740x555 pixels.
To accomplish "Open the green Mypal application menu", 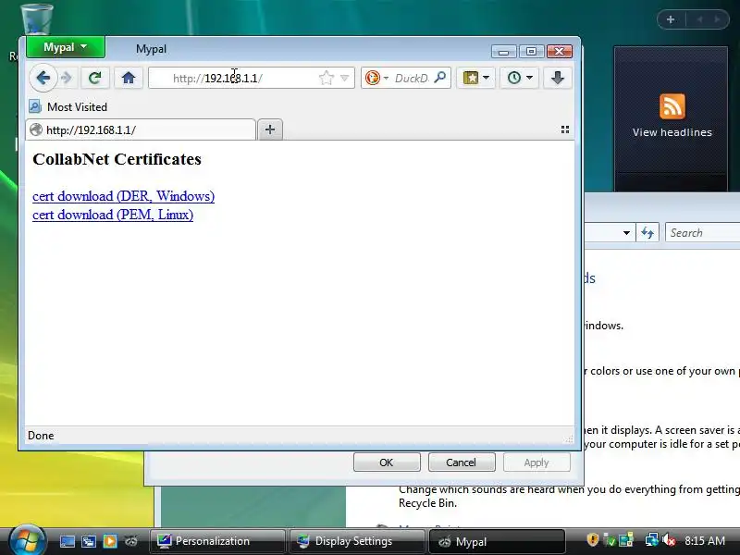I will 66,47.
